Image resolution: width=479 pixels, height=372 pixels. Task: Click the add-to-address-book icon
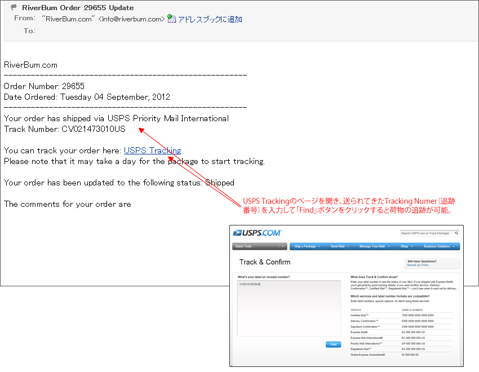(172, 19)
